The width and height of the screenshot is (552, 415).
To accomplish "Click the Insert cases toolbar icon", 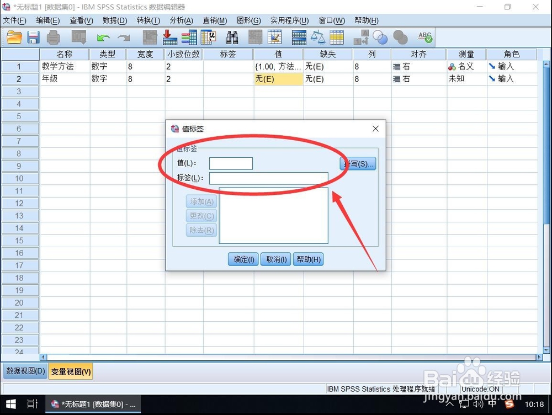I will tap(255, 38).
